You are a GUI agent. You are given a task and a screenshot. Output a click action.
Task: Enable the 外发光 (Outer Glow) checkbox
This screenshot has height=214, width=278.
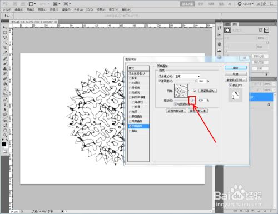130,88
